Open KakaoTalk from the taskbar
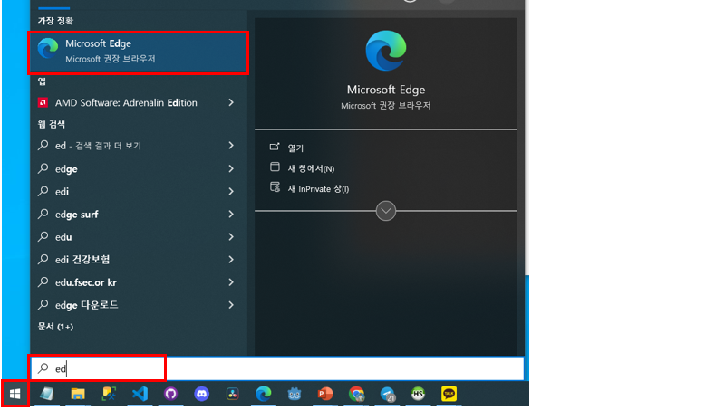This screenshot has width=725, height=410. pos(449,394)
